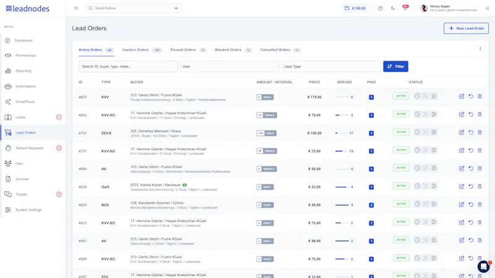Open sliders icon for order 4623
495x278 pixels.
tap(434, 222)
